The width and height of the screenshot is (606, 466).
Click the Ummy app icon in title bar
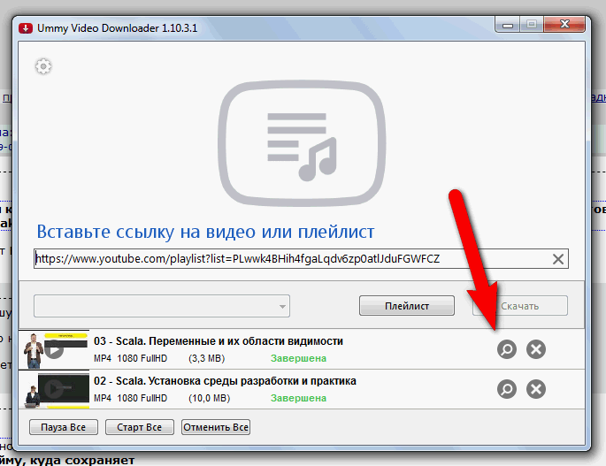point(26,26)
